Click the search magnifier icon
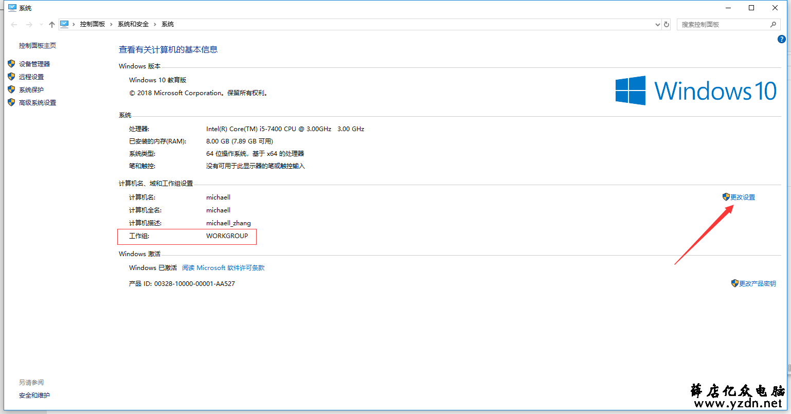 tap(773, 24)
